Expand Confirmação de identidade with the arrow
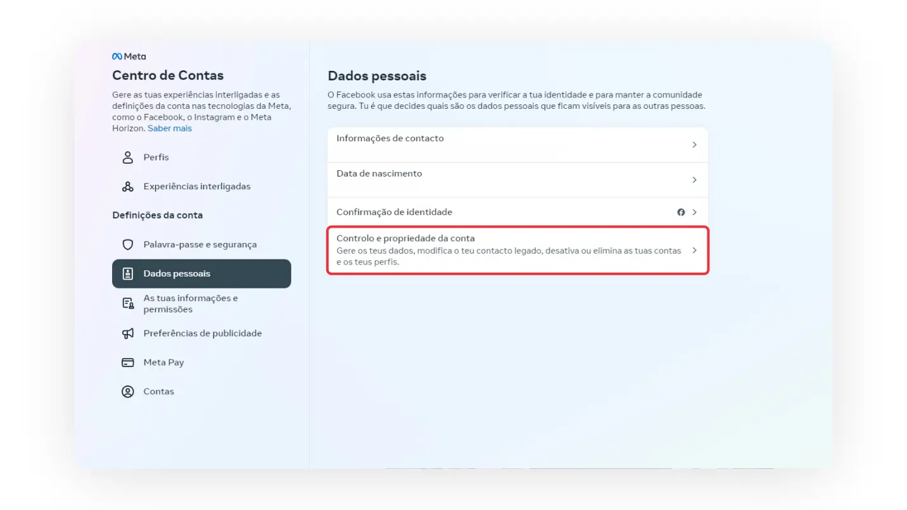 [x=694, y=212]
